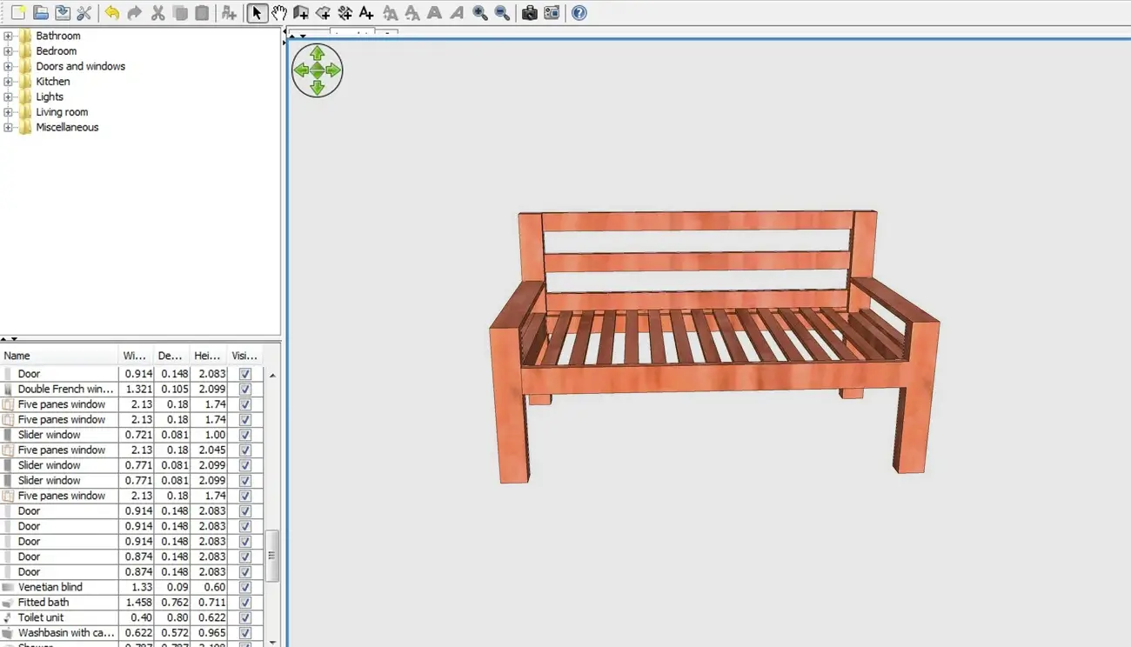Image resolution: width=1131 pixels, height=647 pixels.
Task: Select the arrow Select tool
Action: coord(256,12)
